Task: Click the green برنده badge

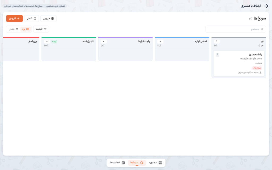Action: click(x=54, y=42)
